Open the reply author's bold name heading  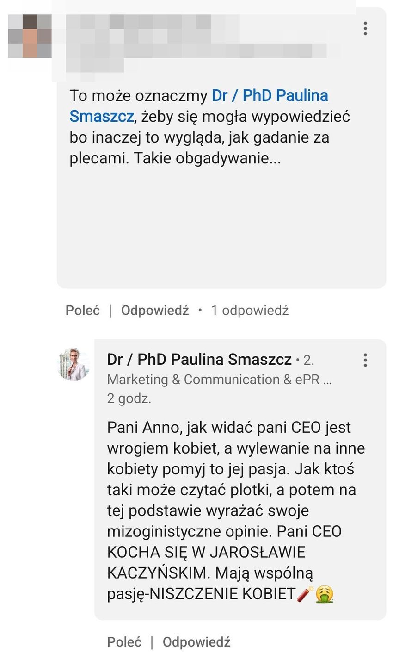click(x=199, y=359)
